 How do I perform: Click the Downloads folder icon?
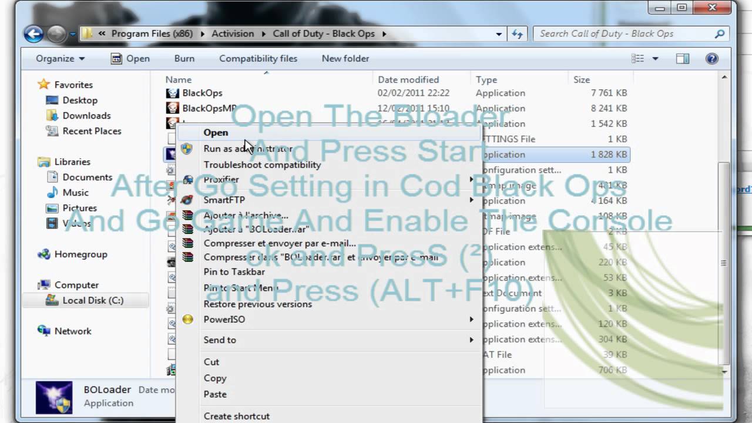(x=52, y=116)
